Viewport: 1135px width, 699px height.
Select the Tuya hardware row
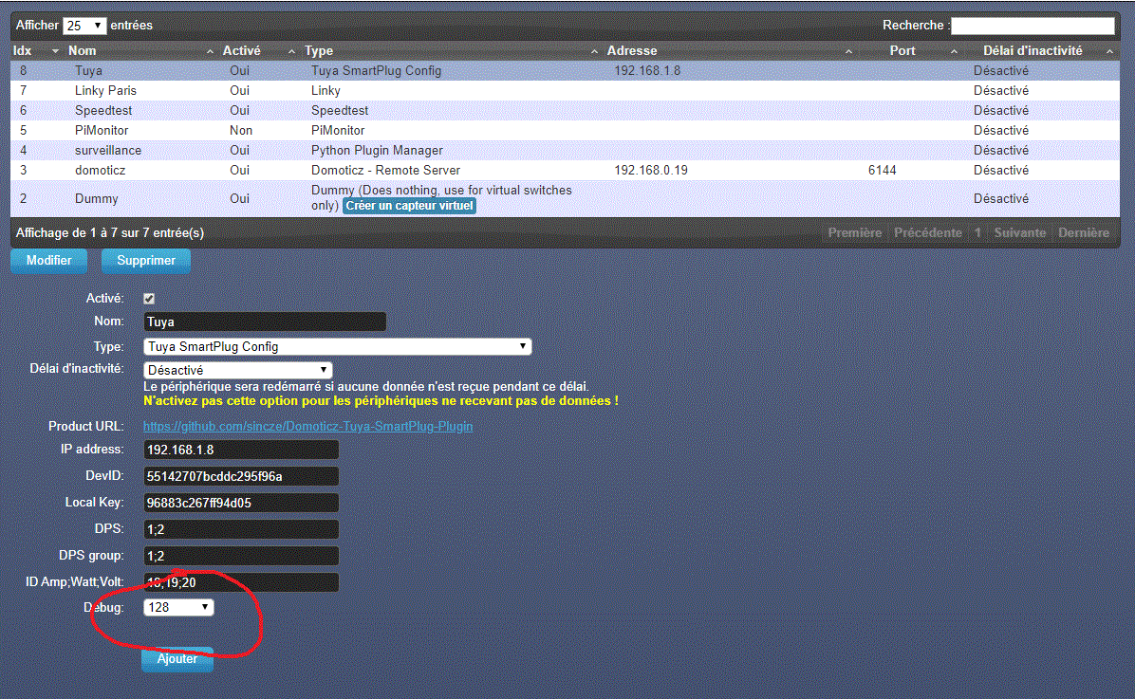coord(566,71)
